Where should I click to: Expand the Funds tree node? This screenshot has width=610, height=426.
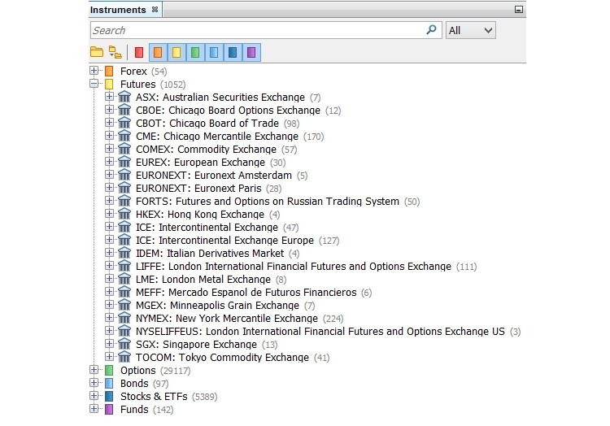point(94,409)
